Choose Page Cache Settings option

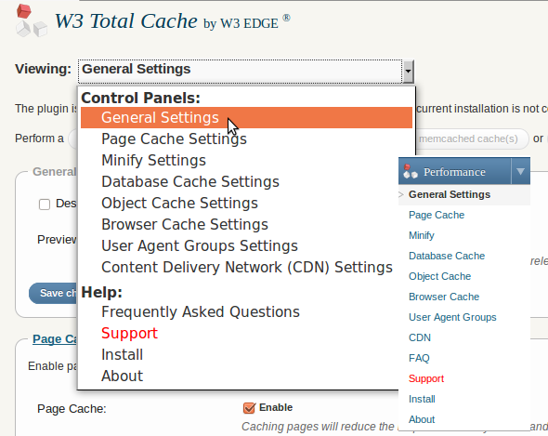[x=174, y=139]
